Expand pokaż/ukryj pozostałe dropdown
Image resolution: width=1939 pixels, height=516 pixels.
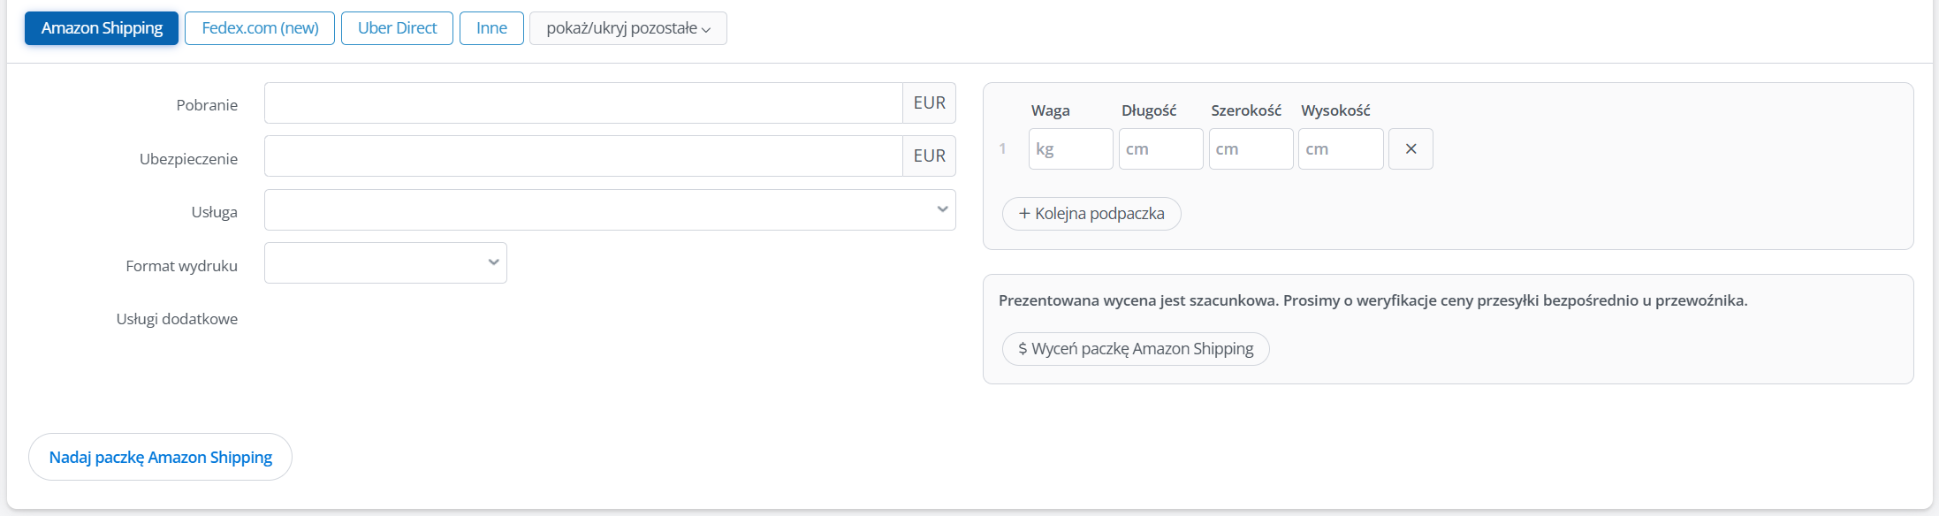(x=627, y=28)
